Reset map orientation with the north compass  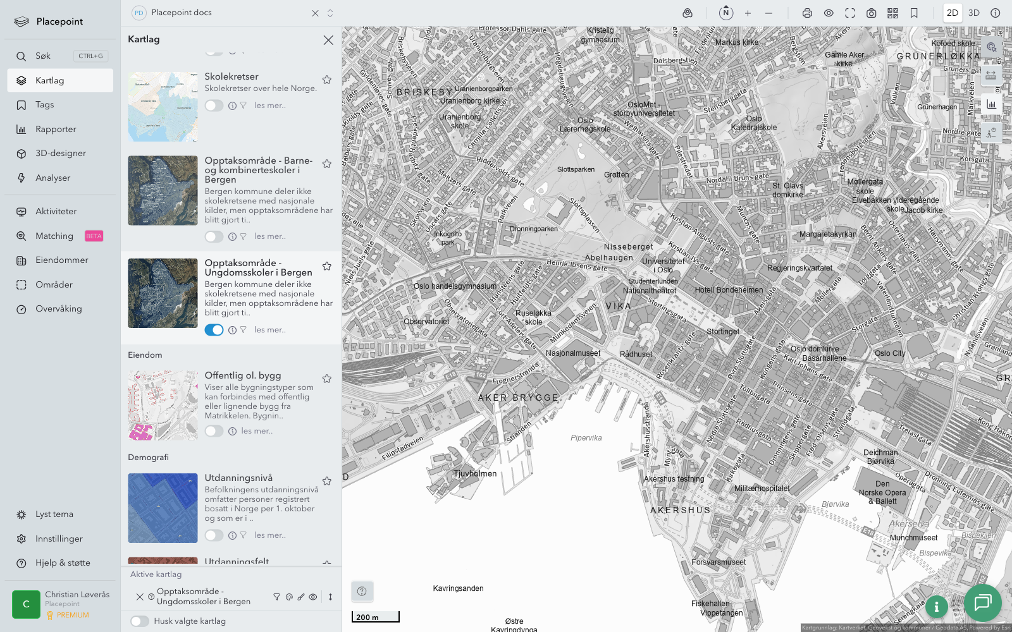coord(726,13)
